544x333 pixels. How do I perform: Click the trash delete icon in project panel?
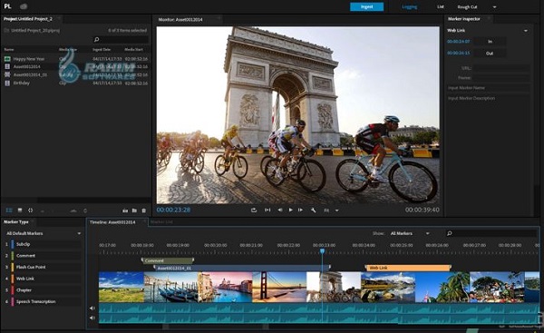tap(143, 211)
